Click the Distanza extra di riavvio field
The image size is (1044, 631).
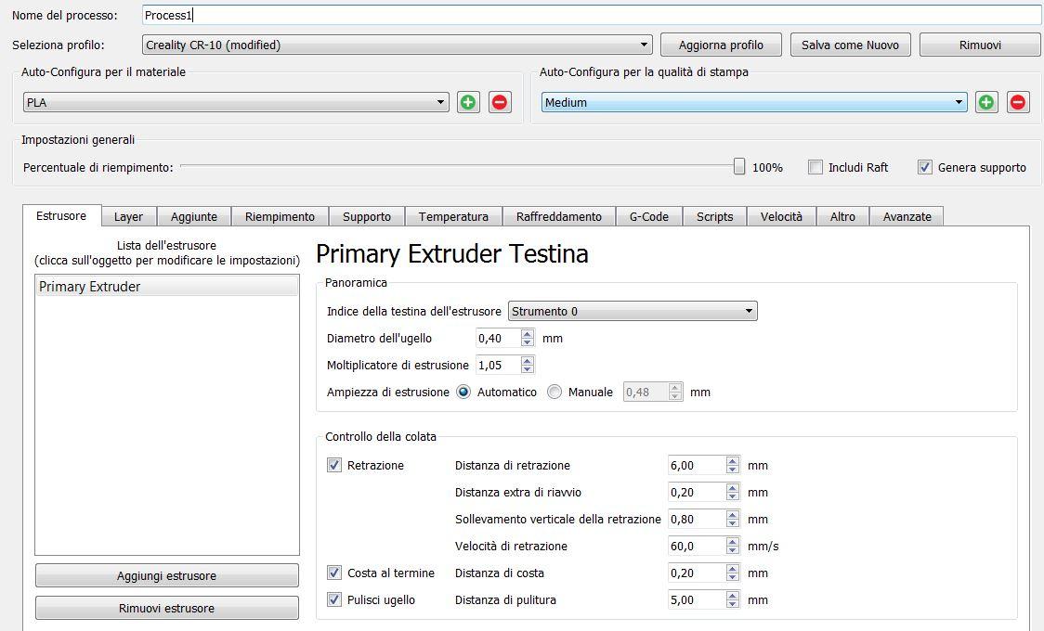click(697, 492)
